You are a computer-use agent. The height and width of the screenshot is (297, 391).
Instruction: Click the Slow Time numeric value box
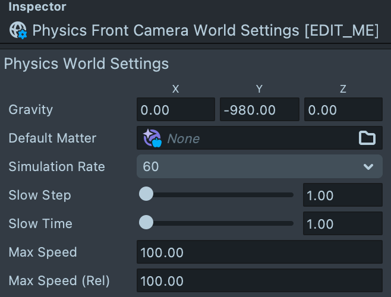[343, 224]
